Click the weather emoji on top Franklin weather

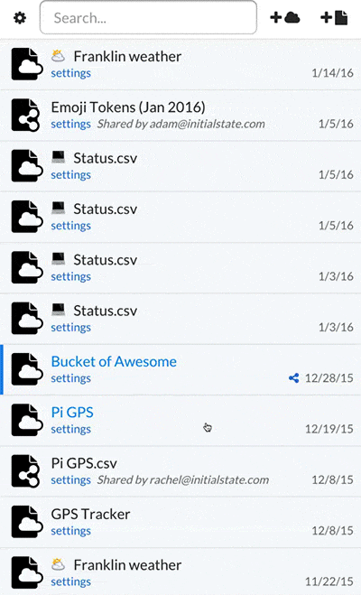click(x=58, y=56)
